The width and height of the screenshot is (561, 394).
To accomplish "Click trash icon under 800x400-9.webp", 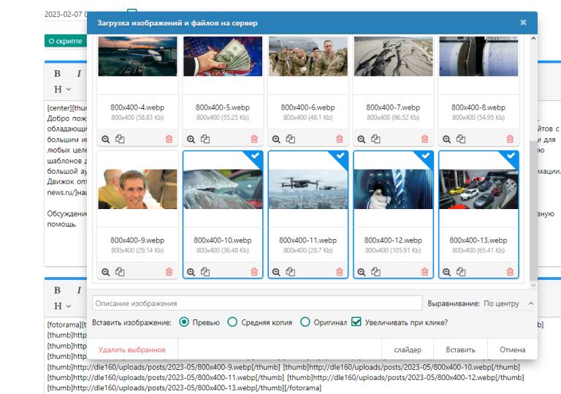I will point(169,272).
